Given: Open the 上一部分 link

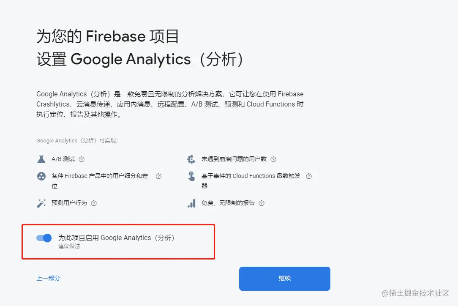Looking at the screenshot, I should coord(48,278).
